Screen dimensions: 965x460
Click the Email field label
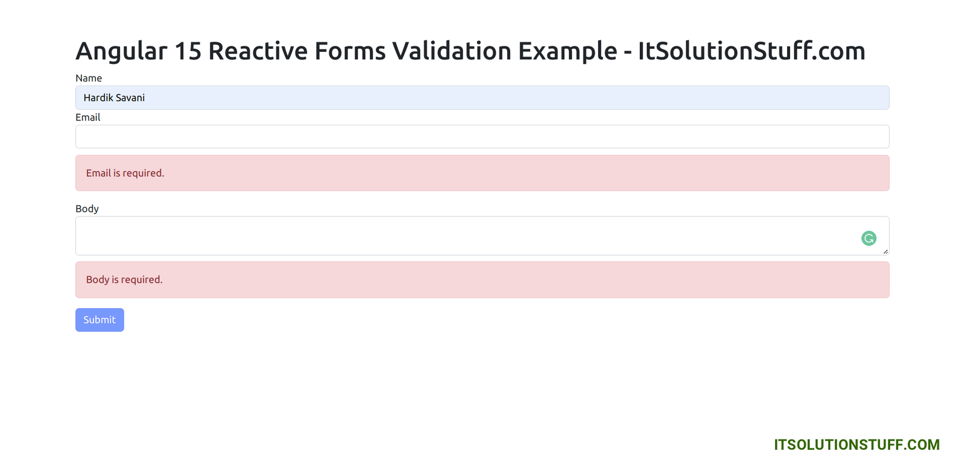coord(88,118)
